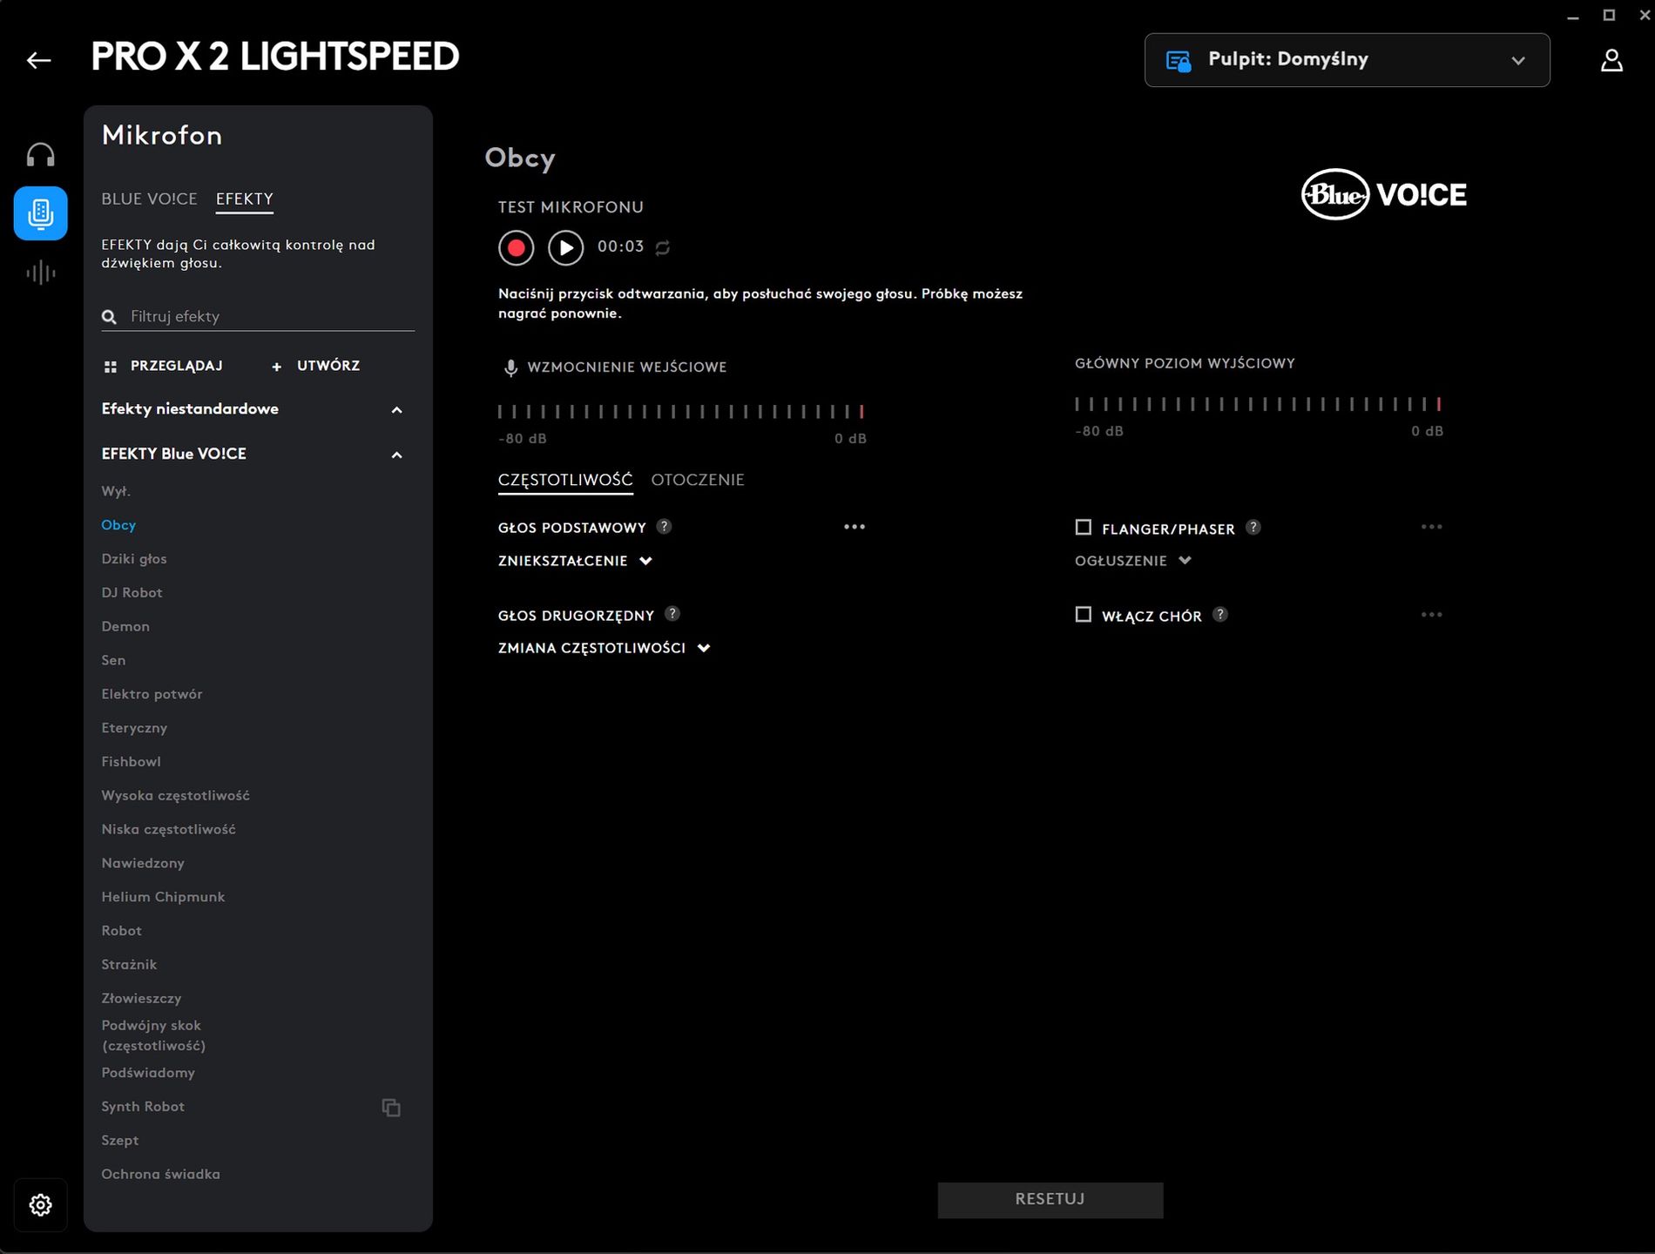Select the Złowieszczy effect
Screen dimensions: 1655x1254
[x=141, y=1000]
